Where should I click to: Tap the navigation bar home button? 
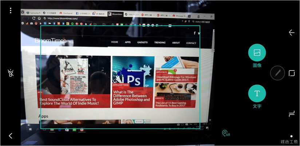pyautogui.click(x=292, y=73)
